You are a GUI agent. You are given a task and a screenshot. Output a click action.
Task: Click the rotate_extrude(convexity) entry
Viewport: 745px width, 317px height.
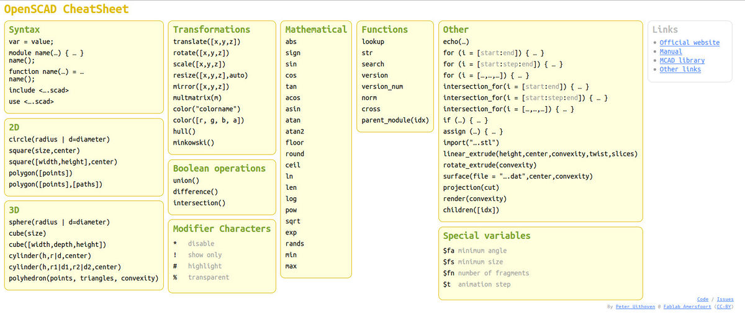coord(489,165)
